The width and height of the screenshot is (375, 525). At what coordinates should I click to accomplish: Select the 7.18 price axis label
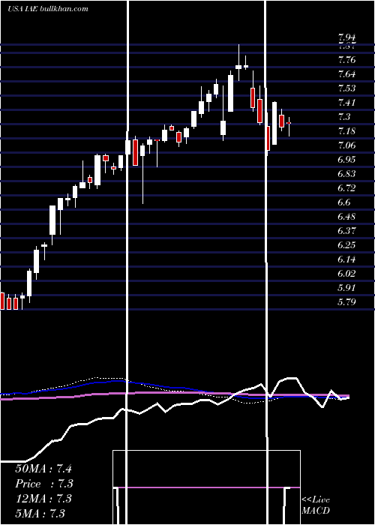pos(346,131)
